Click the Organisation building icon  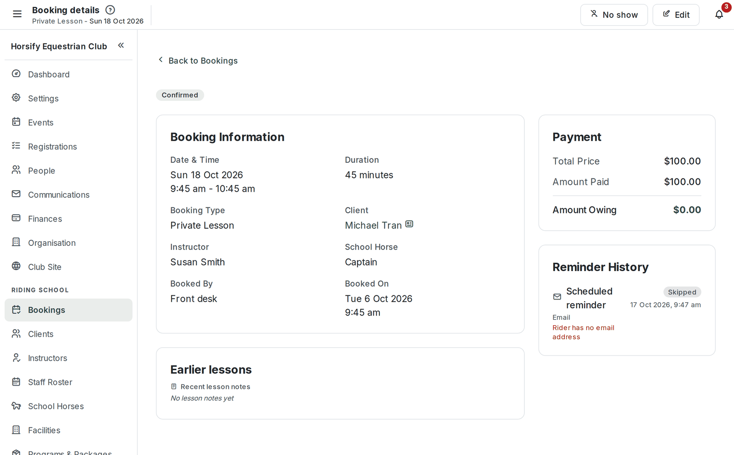pyautogui.click(x=16, y=242)
